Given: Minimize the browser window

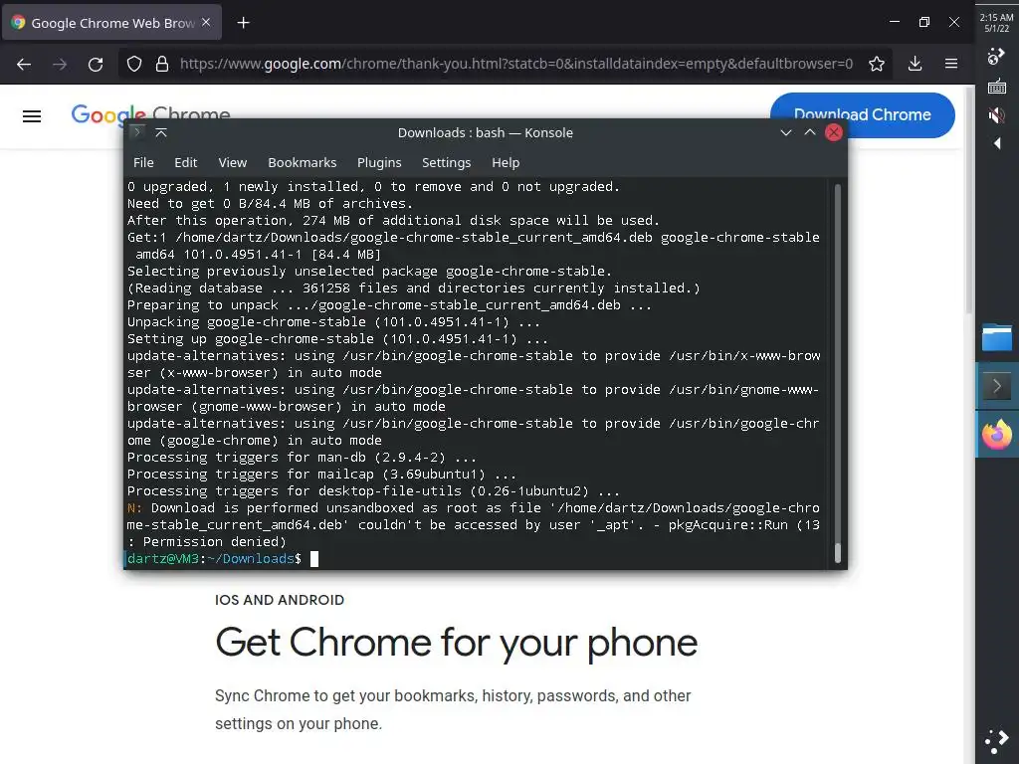Looking at the screenshot, I should click(895, 22).
